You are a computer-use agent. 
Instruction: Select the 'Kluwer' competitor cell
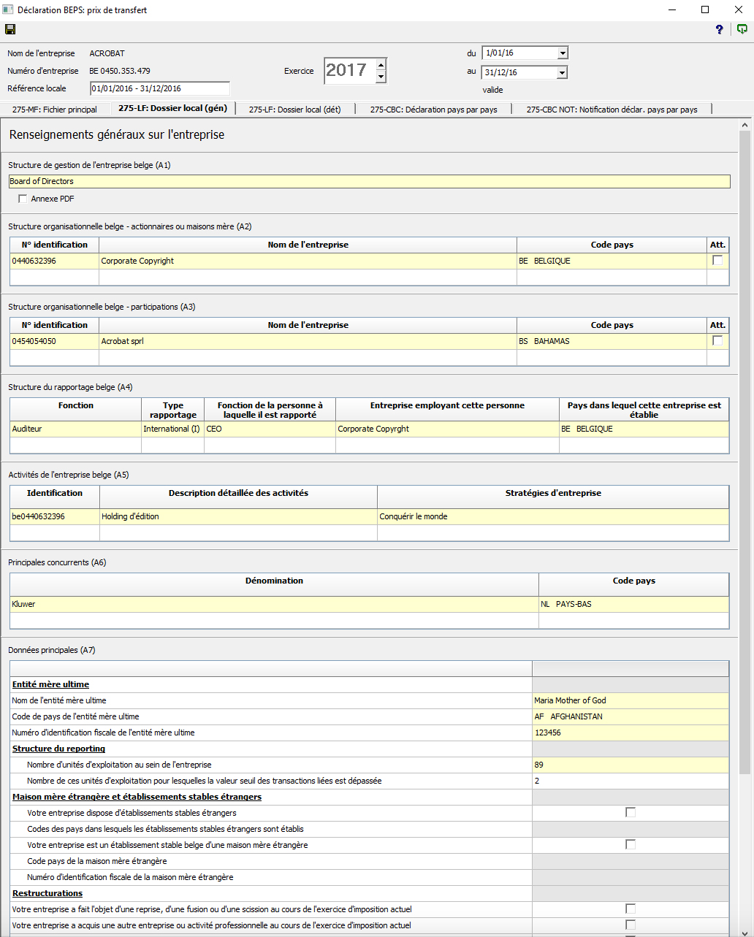click(274, 604)
